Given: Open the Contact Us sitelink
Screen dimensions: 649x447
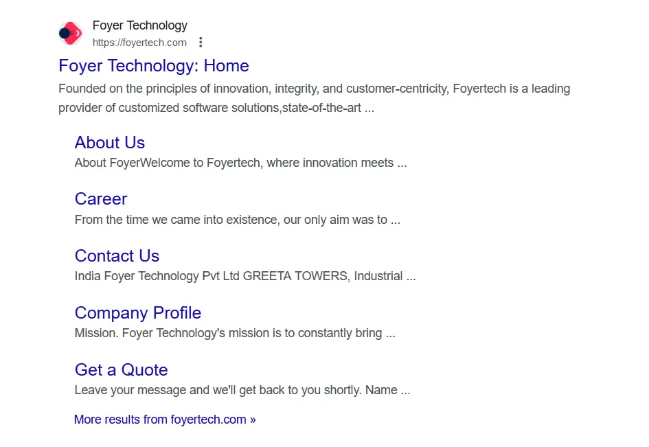Looking at the screenshot, I should 117,256.
